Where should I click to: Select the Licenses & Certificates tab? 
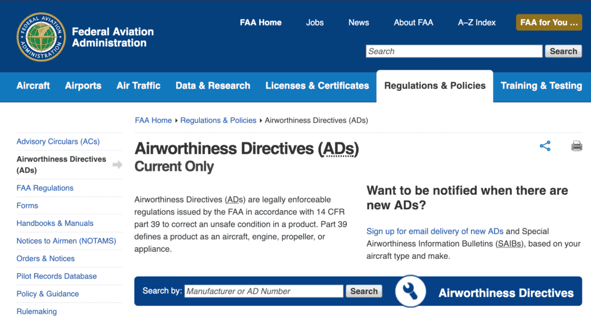(317, 86)
